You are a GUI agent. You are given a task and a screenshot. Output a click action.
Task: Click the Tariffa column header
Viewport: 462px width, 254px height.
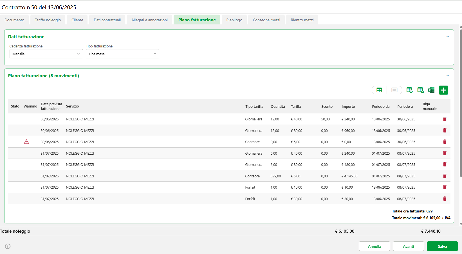pos(296,107)
